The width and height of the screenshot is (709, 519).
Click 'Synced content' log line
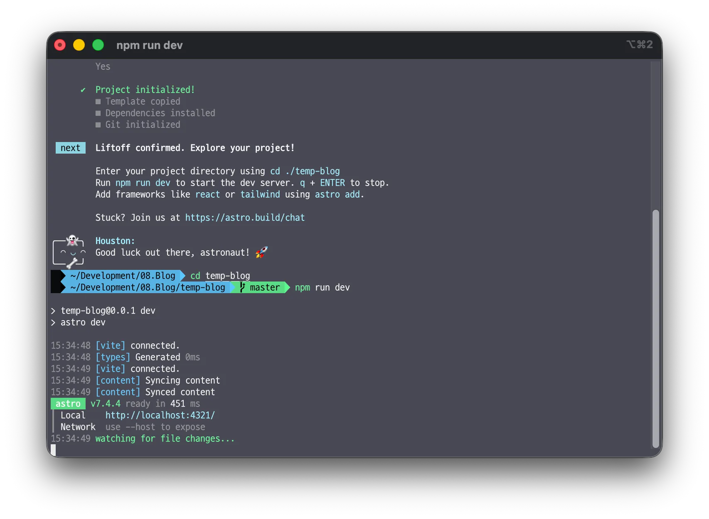pos(180,392)
